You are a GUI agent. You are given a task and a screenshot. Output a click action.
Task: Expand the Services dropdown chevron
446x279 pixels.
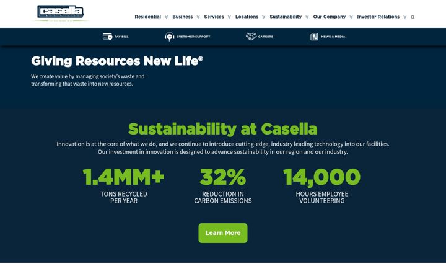(x=229, y=17)
